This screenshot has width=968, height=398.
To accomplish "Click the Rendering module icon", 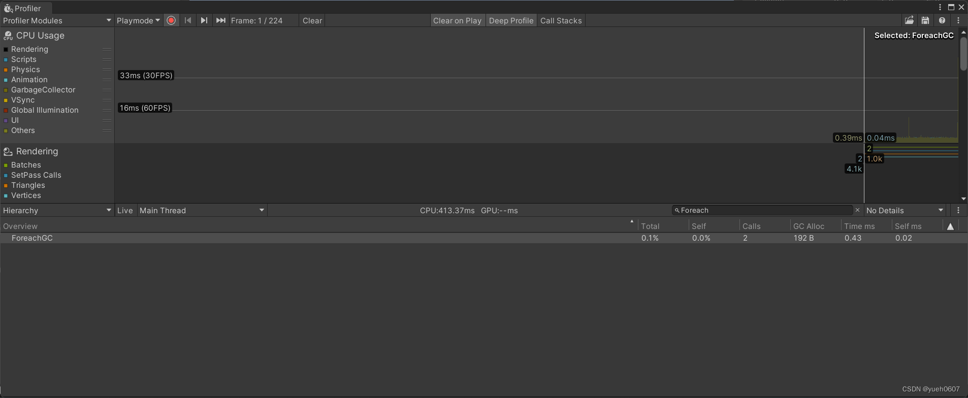I will click(8, 151).
